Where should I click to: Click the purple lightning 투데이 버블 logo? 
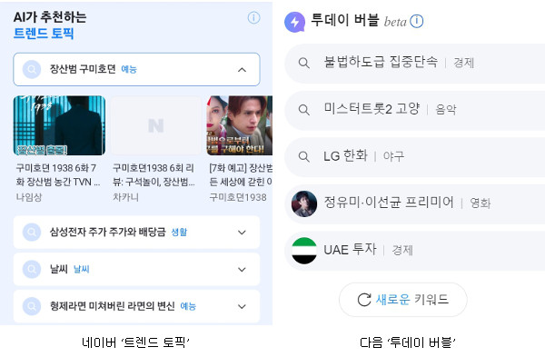click(x=294, y=22)
